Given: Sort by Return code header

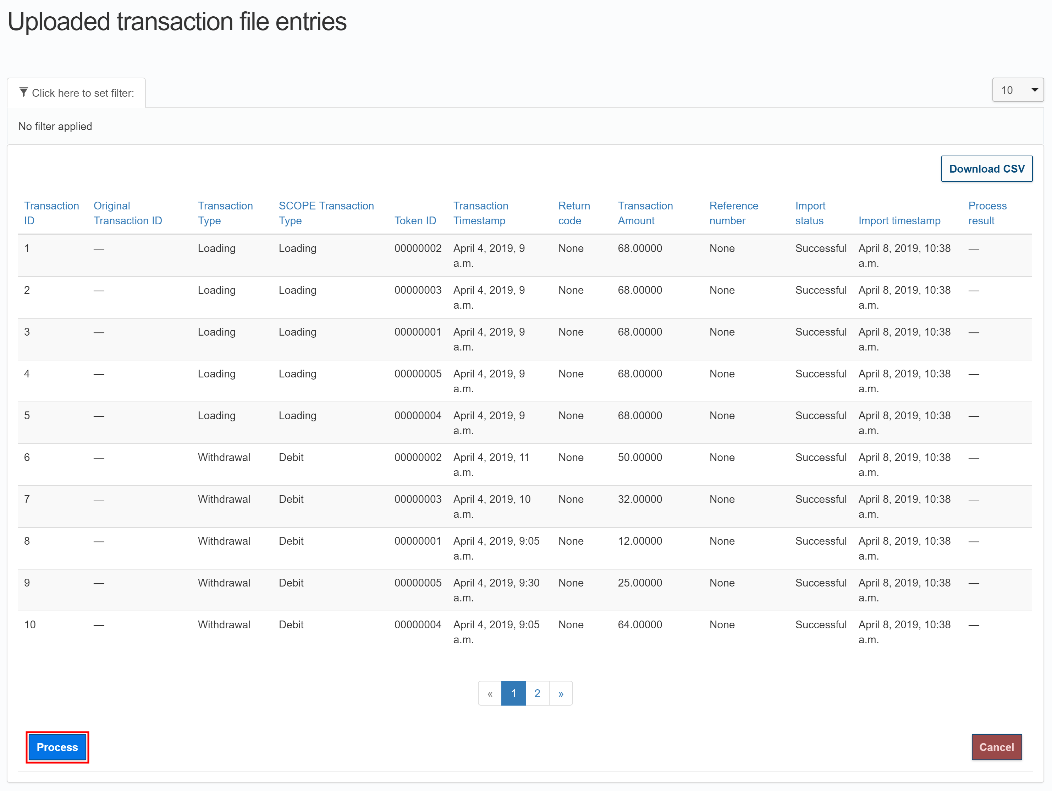Looking at the screenshot, I should pos(574,213).
